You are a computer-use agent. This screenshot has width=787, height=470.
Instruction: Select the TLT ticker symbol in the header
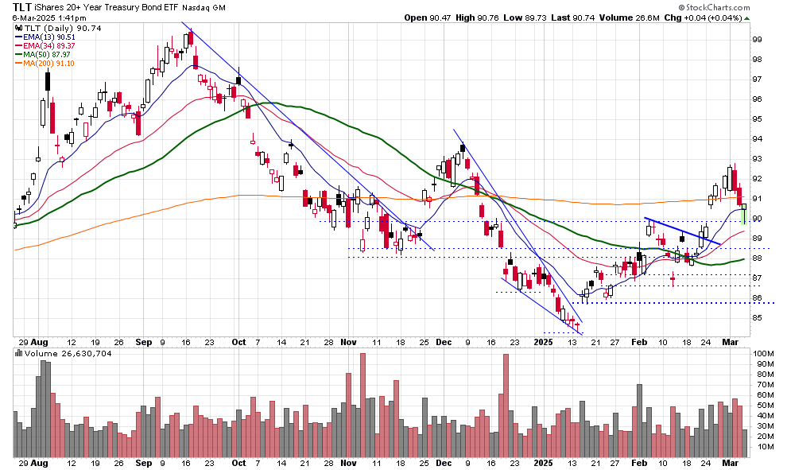coord(21,7)
